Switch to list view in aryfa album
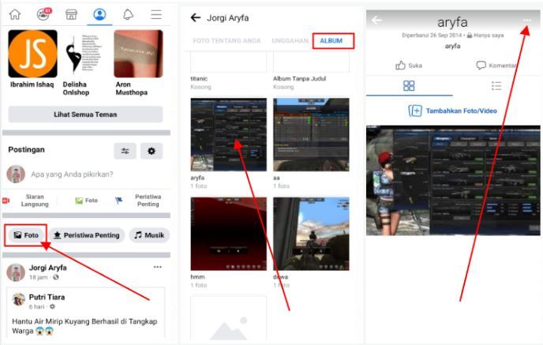This screenshot has width=543, height=345. point(496,86)
